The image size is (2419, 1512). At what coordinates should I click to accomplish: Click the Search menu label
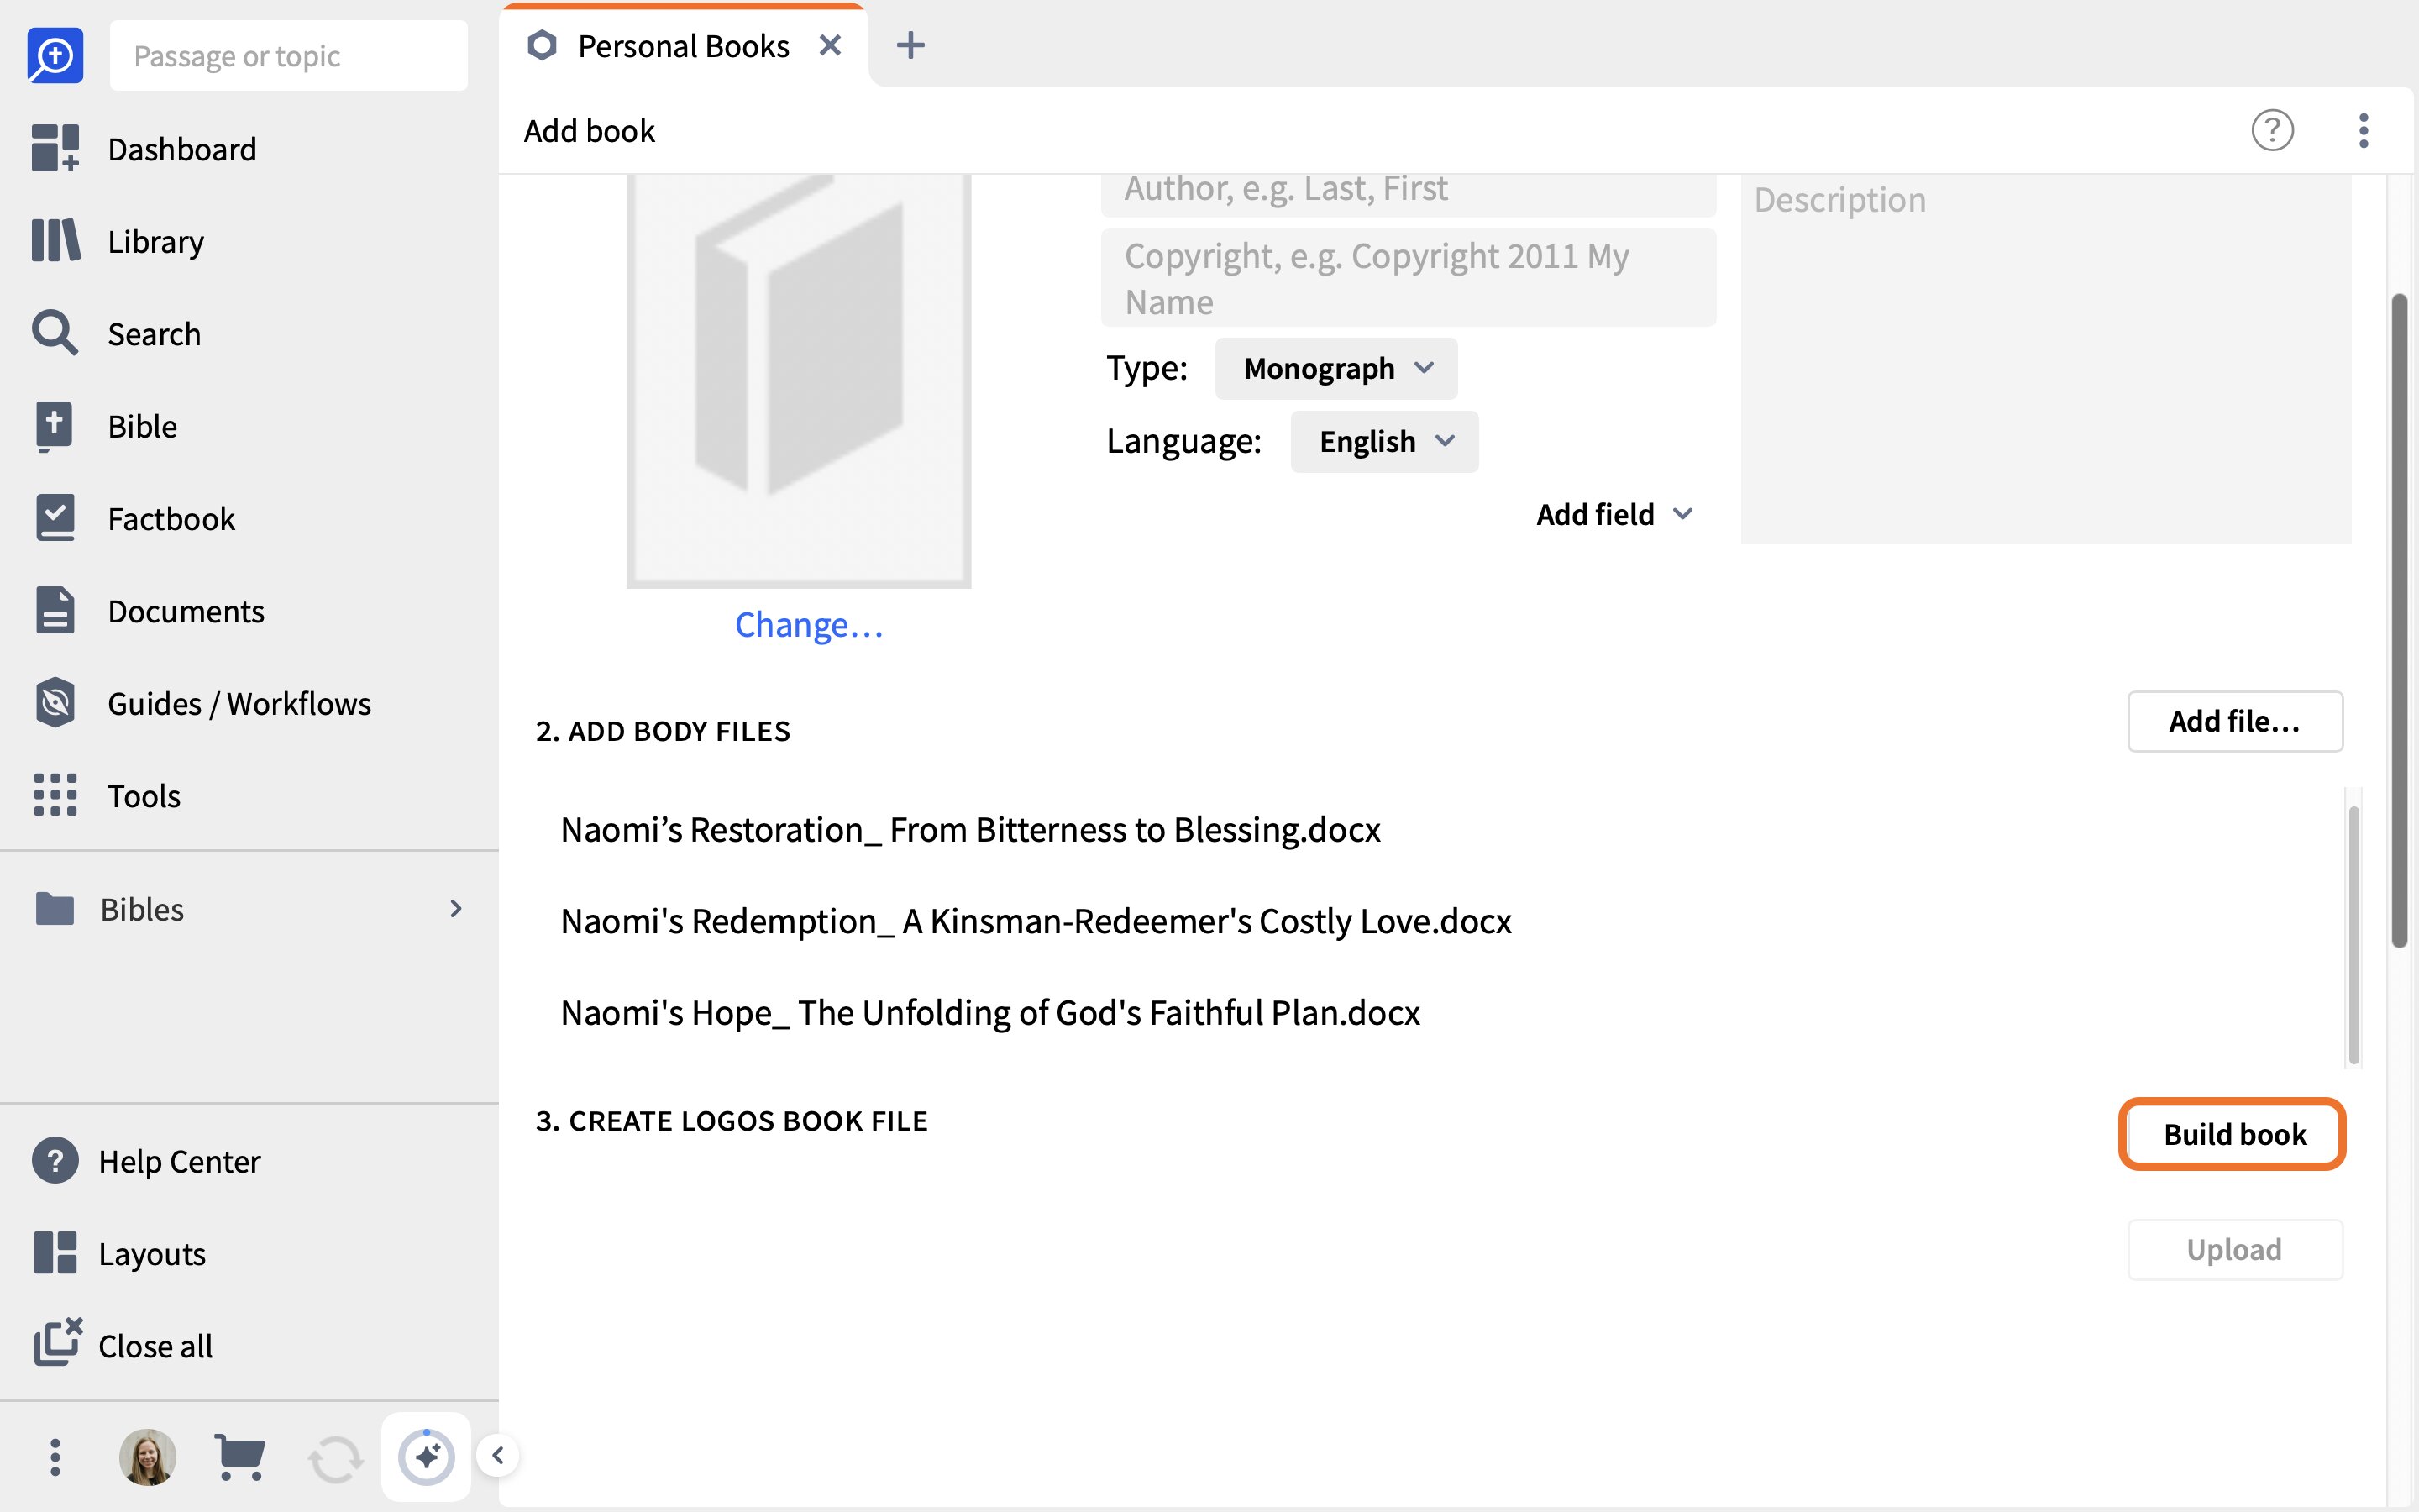click(154, 334)
